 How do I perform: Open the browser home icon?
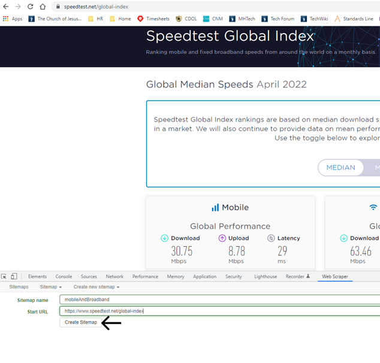pos(43,7)
